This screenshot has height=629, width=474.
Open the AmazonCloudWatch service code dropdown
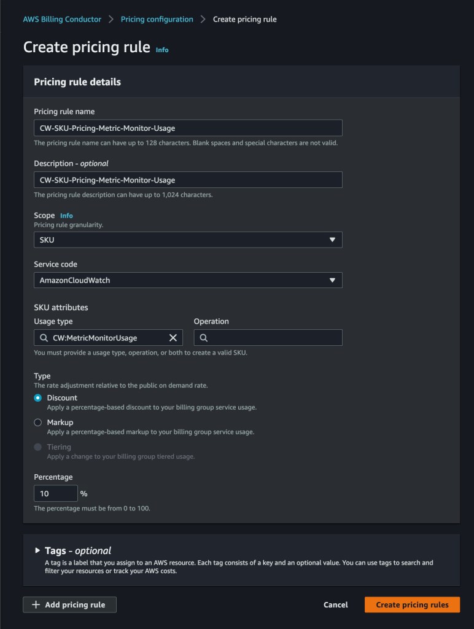click(x=184, y=280)
